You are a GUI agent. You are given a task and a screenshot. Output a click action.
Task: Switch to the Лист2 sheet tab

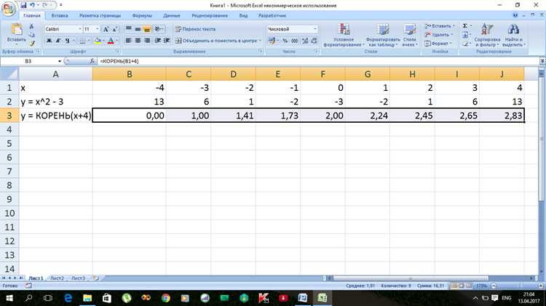[57, 278]
